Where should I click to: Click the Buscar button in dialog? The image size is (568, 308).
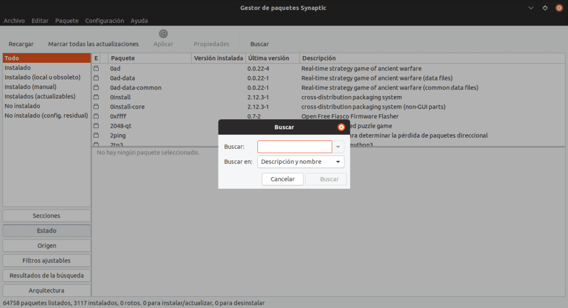pos(326,179)
